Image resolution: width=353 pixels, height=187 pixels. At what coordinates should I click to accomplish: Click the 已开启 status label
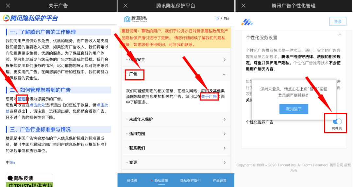click(x=337, y=129)
